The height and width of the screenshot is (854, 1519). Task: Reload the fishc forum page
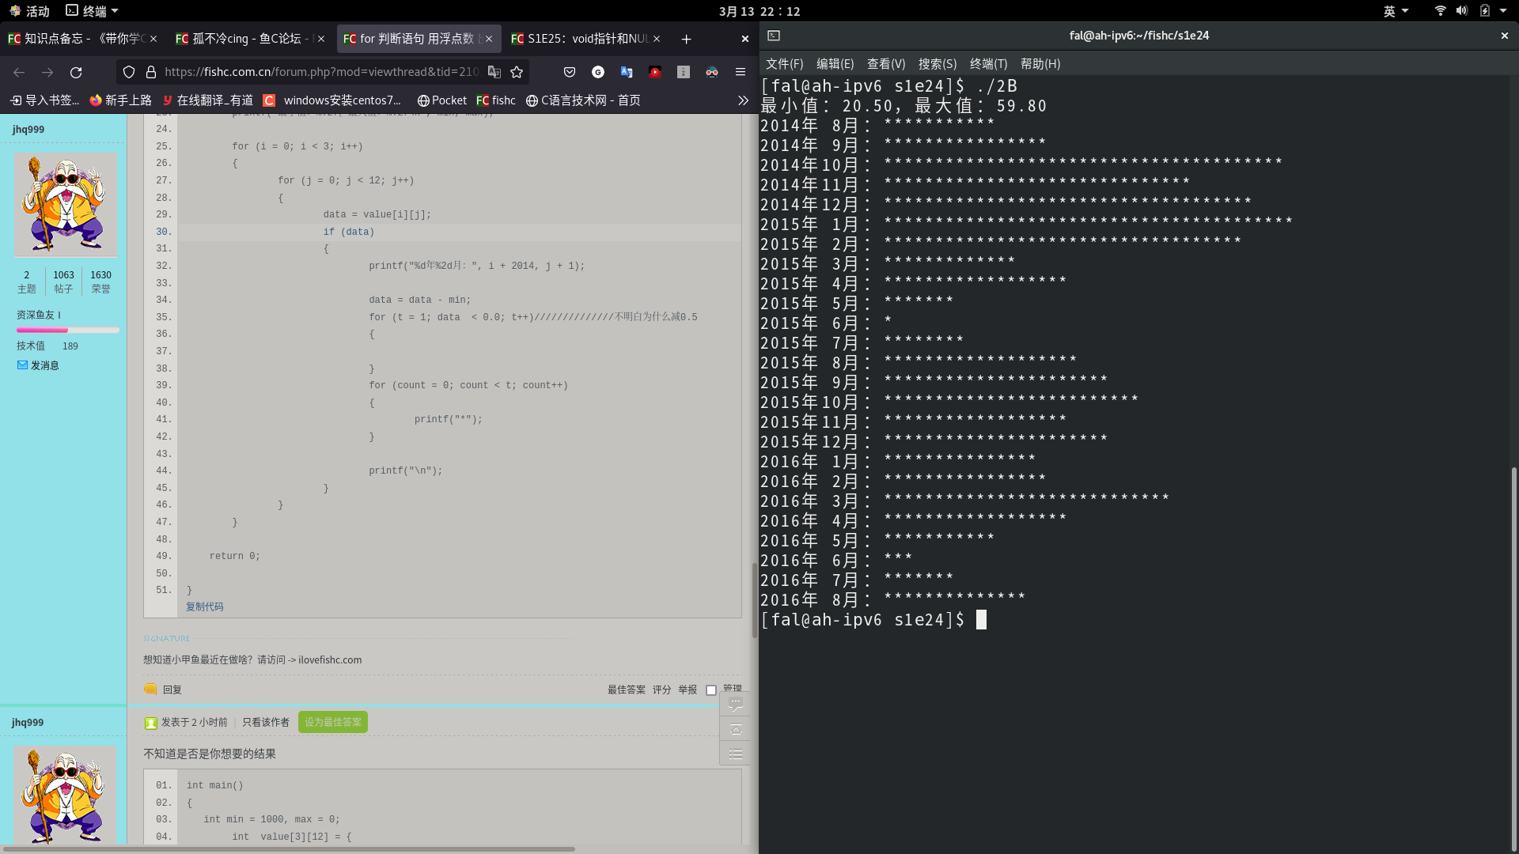[x=76, y=72]
